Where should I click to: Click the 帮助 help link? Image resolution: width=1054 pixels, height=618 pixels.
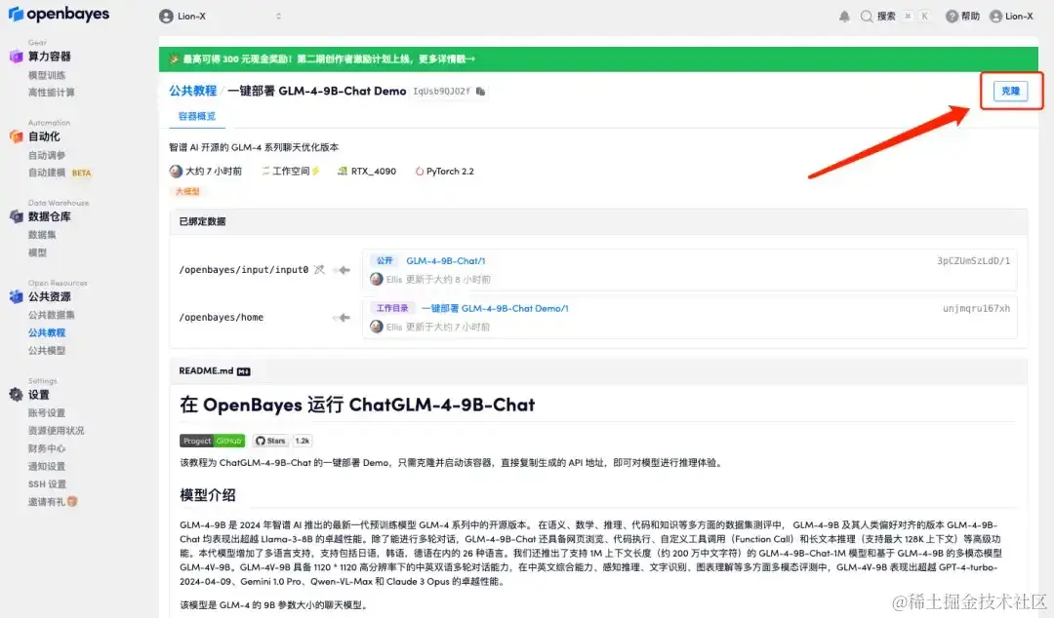pyautogui.click(x=970, y=17)
